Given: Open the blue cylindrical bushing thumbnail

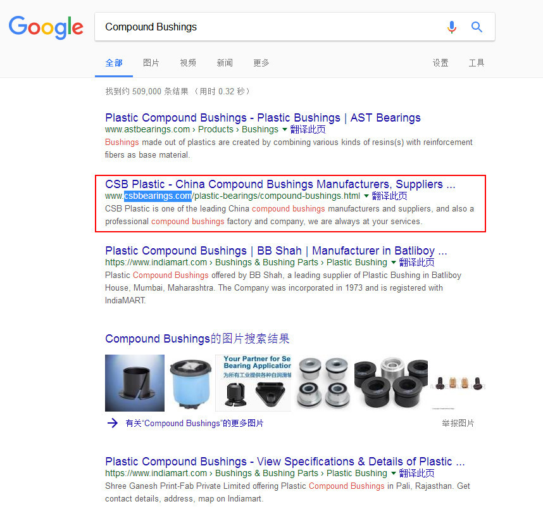Looking at the screenshot, I should (x=190, y=383).
